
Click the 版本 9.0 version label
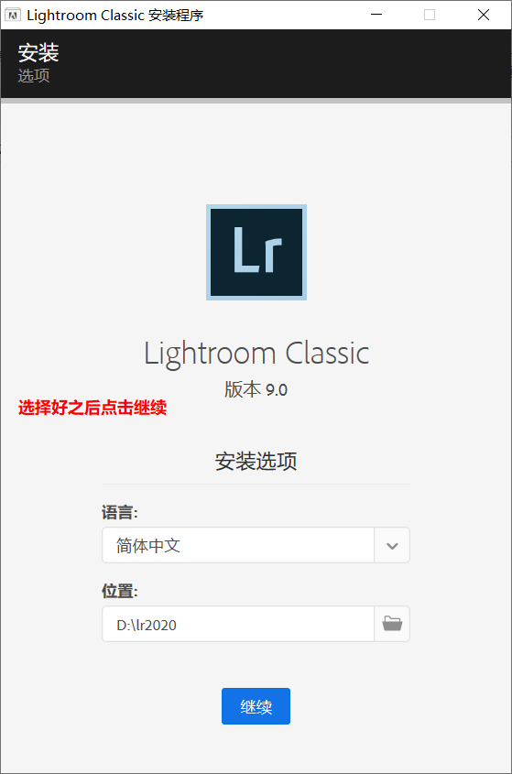[x=256, y=389]
